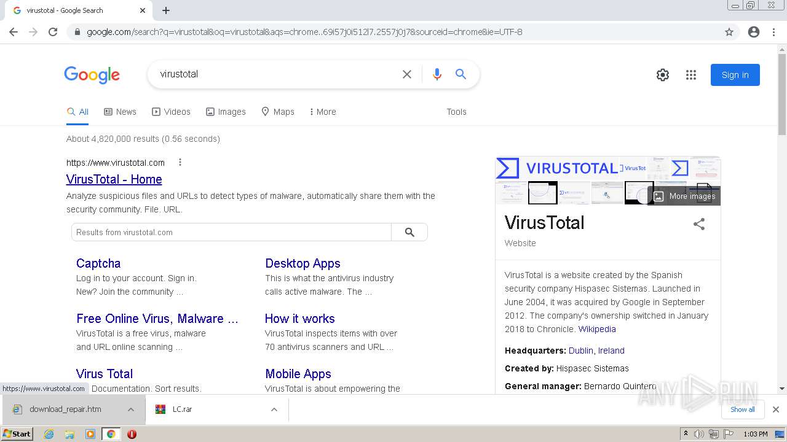
Task: Open Chrome three-dot menu
Action: (x=773, y=32)
